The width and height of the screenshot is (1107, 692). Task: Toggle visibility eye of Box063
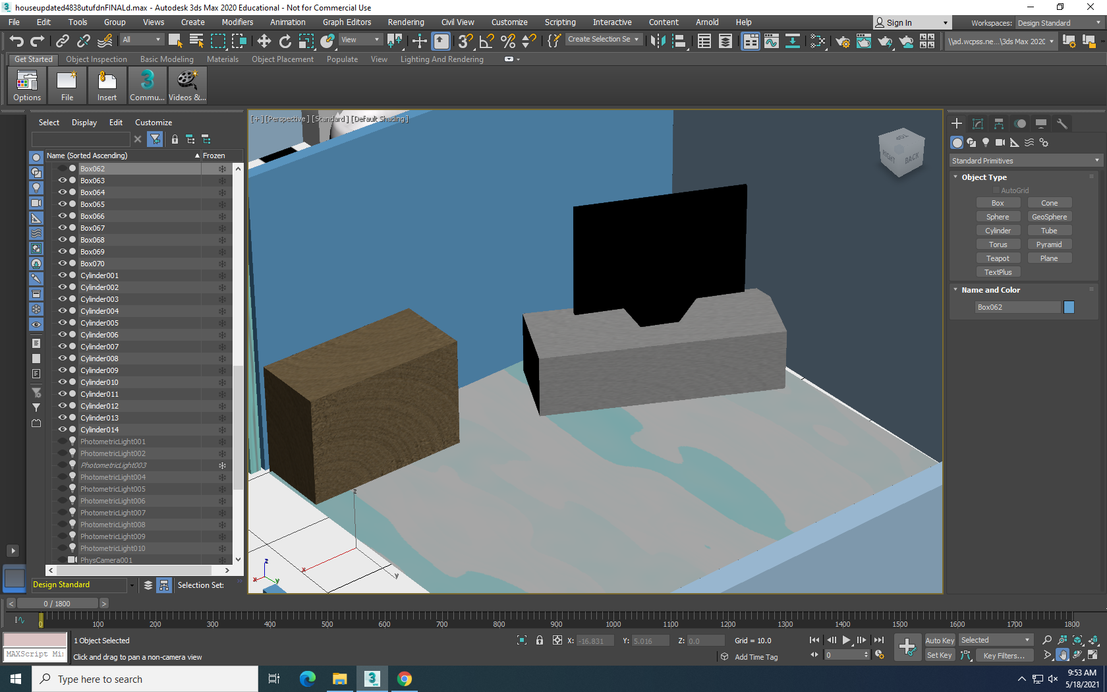tap(63, 181)
